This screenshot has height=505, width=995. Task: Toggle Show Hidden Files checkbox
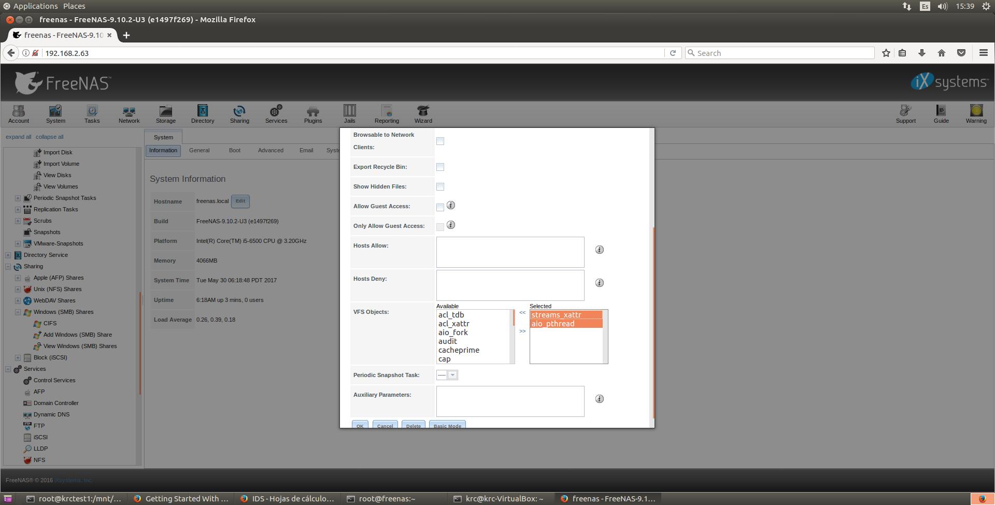440,186
